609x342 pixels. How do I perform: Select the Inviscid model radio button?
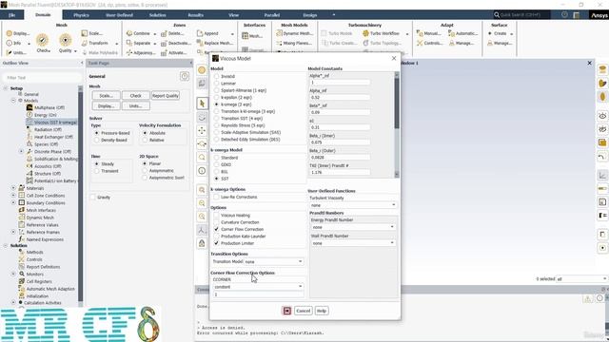coord(216,76)
